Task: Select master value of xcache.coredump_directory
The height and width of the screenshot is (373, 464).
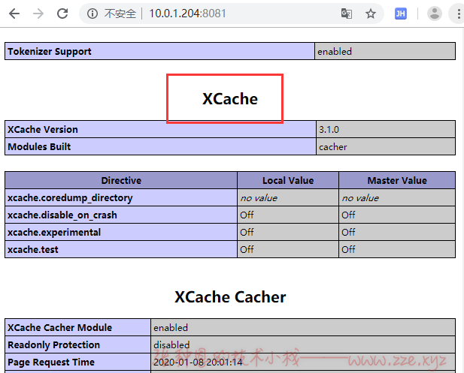Action: (360, 198)
